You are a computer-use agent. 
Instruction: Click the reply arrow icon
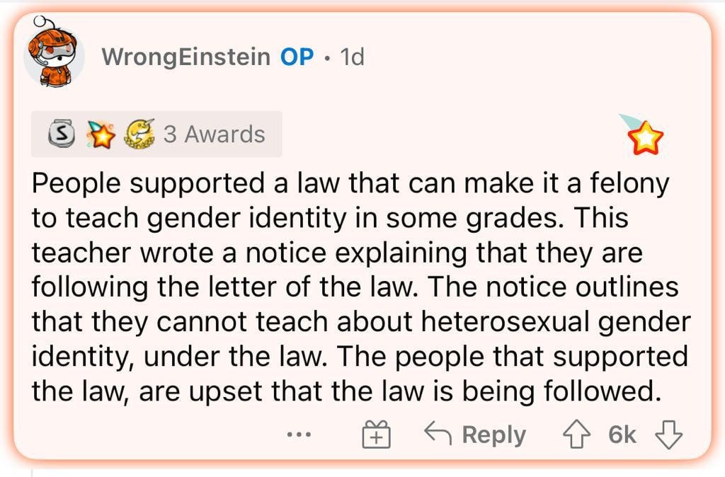(438, 433)
